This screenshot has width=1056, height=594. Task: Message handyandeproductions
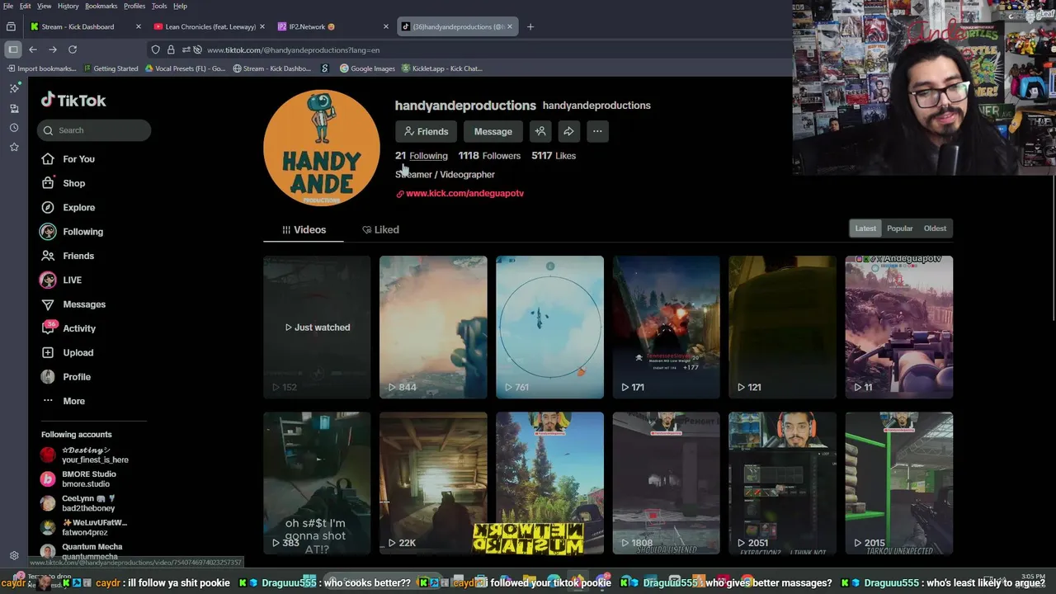click(x=493, y=131)
